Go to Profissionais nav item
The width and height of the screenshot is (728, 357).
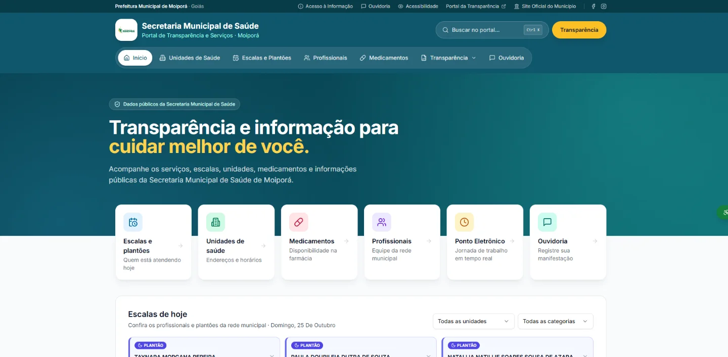point(326,58)
